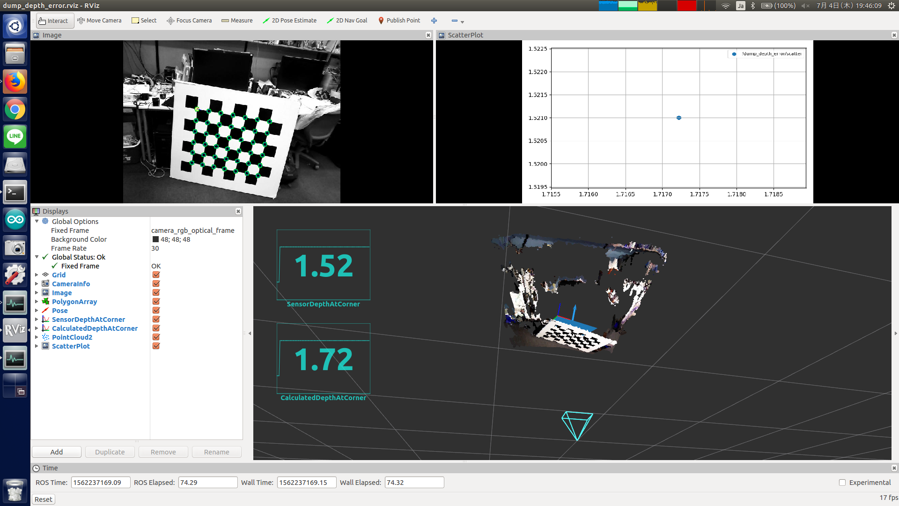The image size is (899, 506).
Task: Activate the Focus Camera tool
Action: click(x=189, y=21)
